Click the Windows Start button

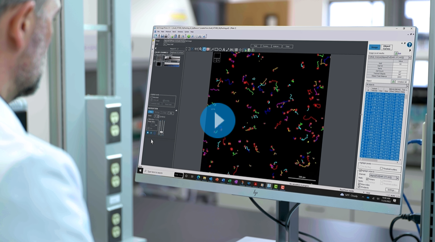point(140,170)
